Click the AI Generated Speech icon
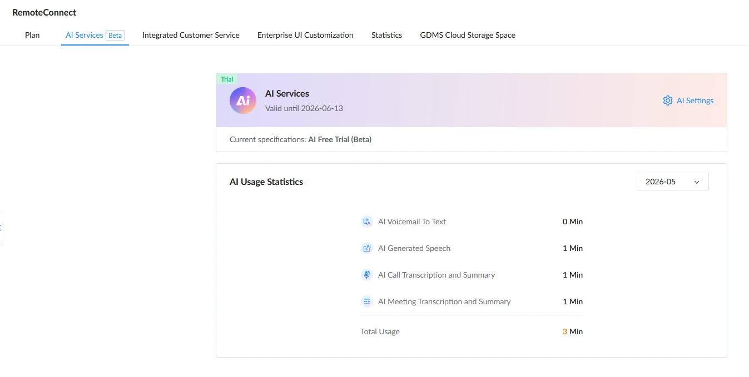The width and height of the screenshot is (749, 377). tap(366, 248)
